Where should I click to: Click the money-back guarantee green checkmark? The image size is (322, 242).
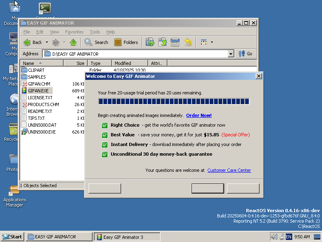tap(105, 154)
